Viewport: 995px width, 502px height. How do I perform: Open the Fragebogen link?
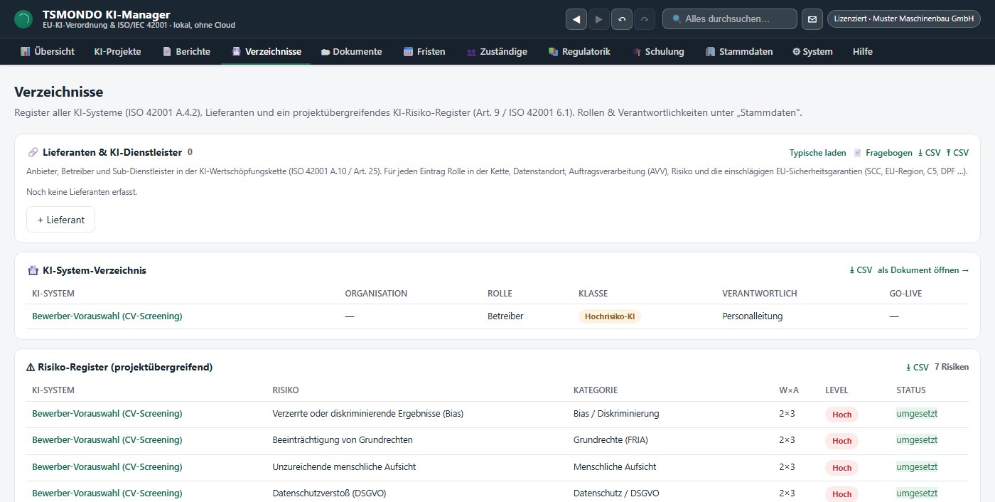click(883, 153)
